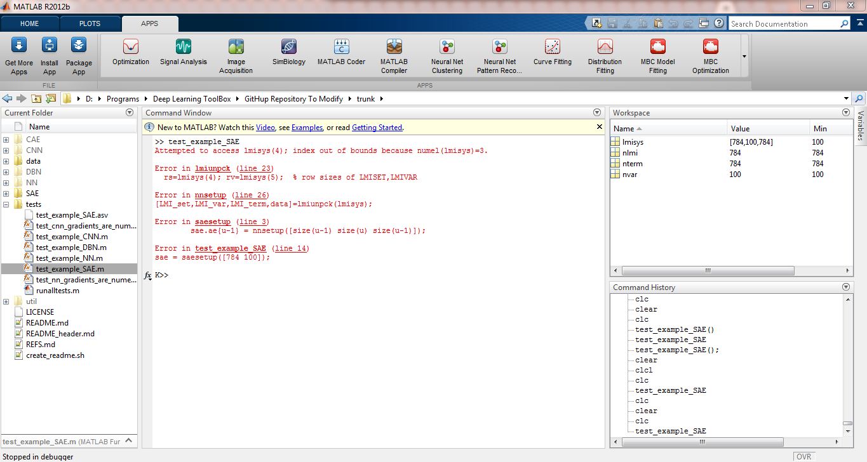This screenshot has width=867, height=462.
Task: Open the Help question mark icon
Action: [x=719, y=23]
